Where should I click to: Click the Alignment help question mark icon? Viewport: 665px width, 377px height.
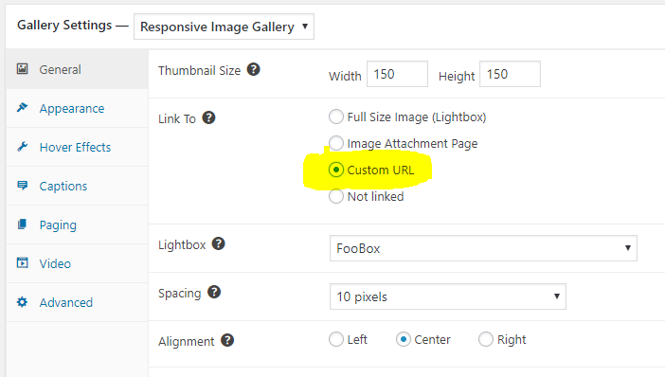point(227,340)
